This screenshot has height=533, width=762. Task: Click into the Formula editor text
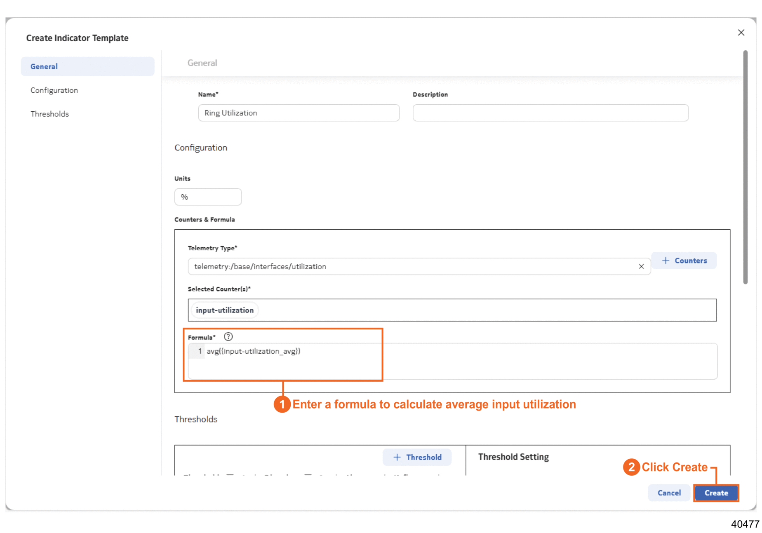[253, 351]
